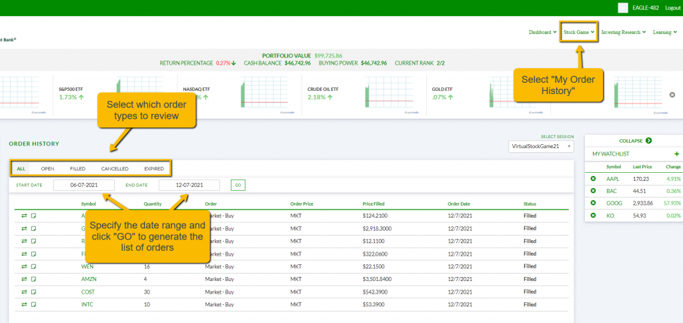Screen dimensions: 683x323
Task: Open the note icon on the INTC row
Action: coord(33,305)
